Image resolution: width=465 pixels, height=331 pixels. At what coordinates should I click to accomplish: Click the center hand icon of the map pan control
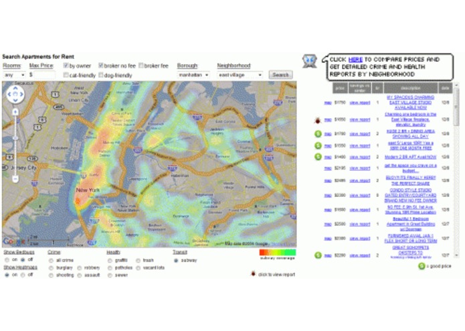coord(15,94)
